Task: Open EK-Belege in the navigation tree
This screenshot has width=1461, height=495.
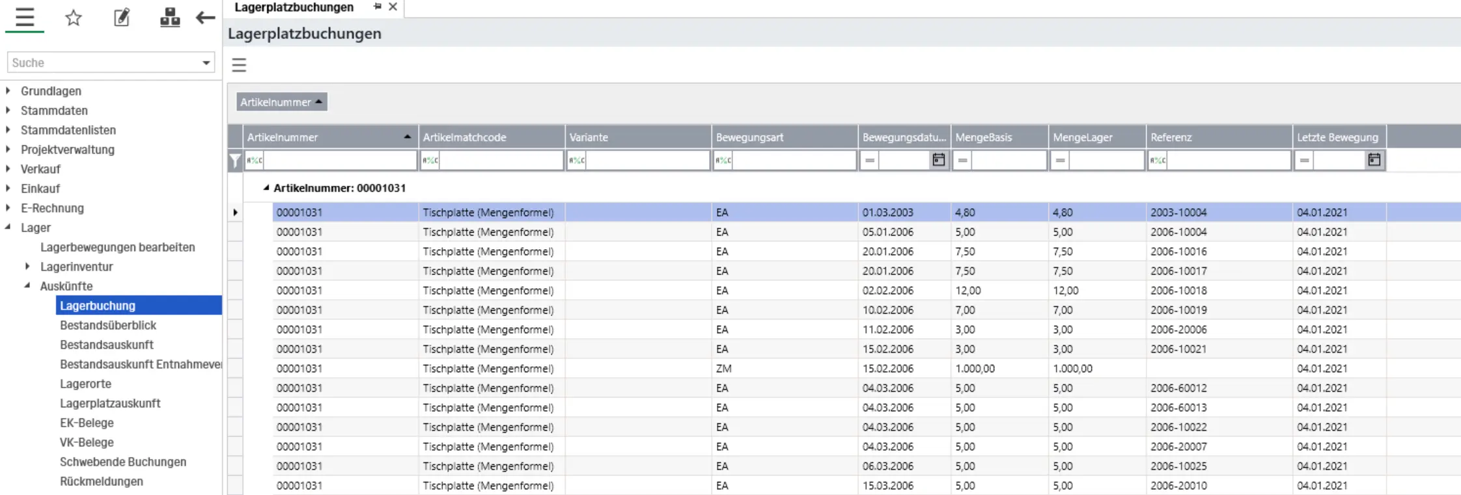Action: (x=87, y=423)
